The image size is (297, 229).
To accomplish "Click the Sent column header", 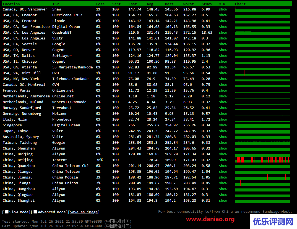I will (116, 4).
